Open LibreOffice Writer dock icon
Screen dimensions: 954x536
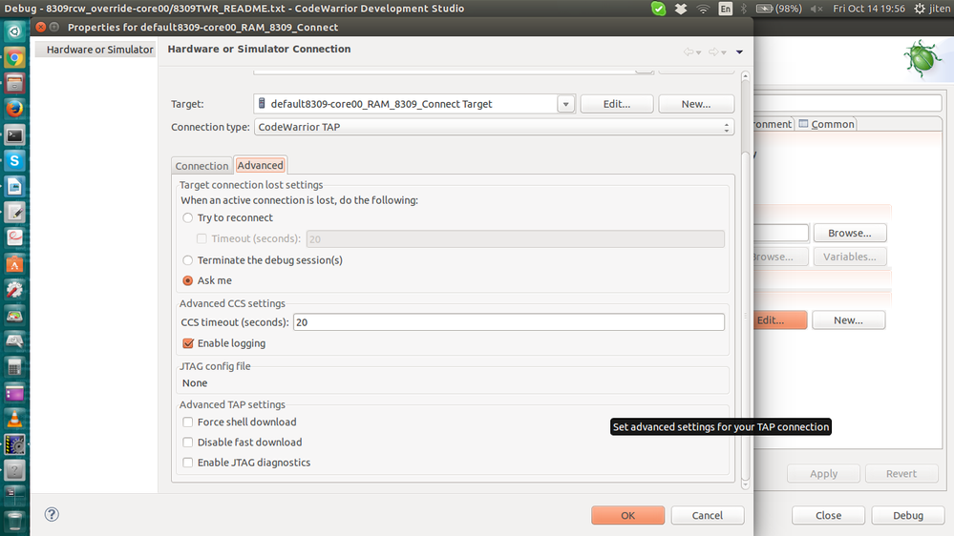(x=14, y=187)
